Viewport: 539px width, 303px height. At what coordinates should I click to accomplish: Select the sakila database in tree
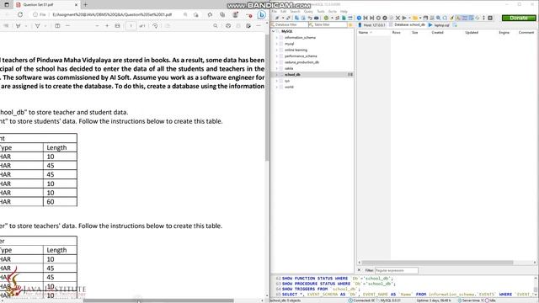click(x=289, y=68)
